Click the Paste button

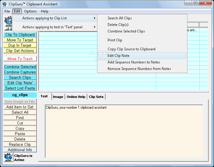point(20,134)
